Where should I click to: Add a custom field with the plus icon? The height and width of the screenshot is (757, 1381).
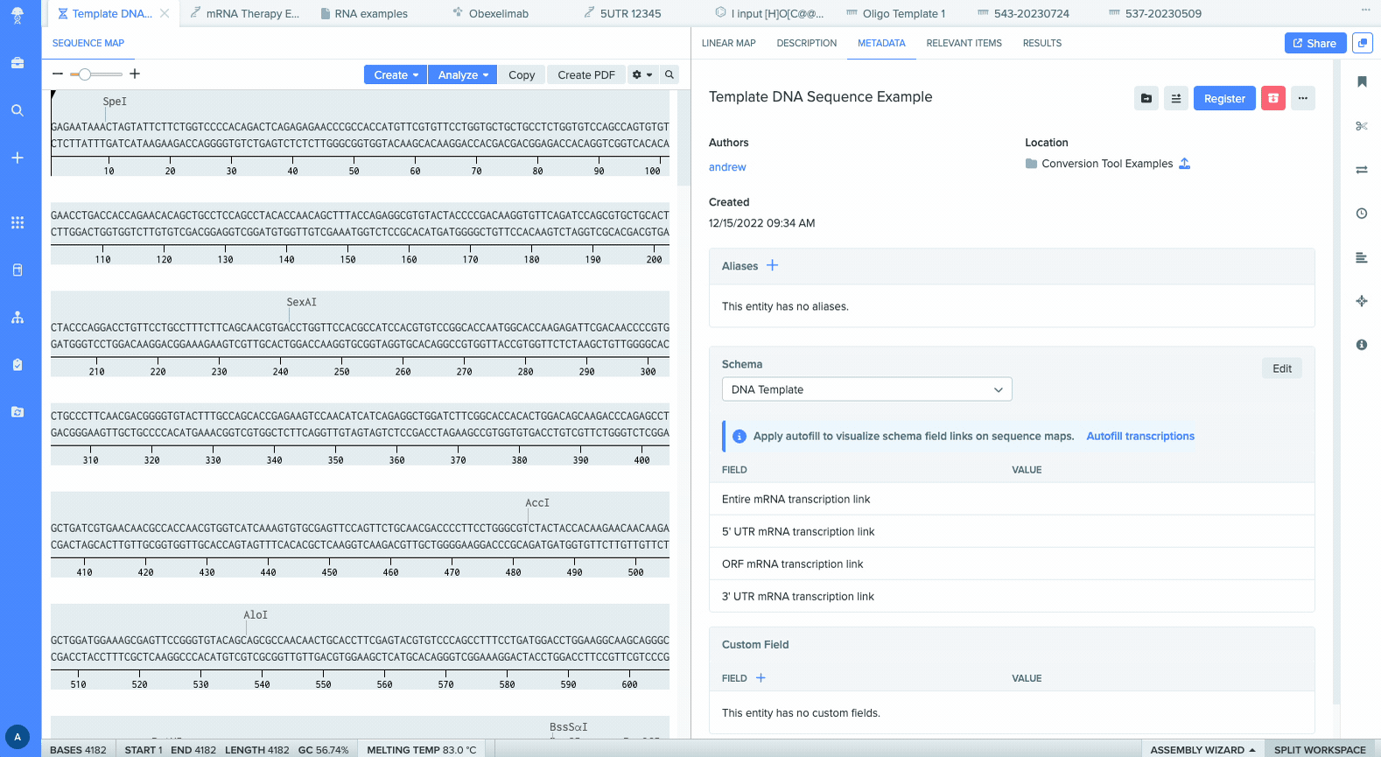[761, 677]
